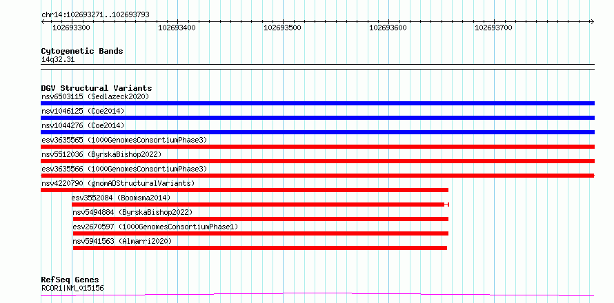Image resolution: width=614 pixels, height=303 pixels.
Task: Click ruler position 102693500
Action: (x=283, y=28)
